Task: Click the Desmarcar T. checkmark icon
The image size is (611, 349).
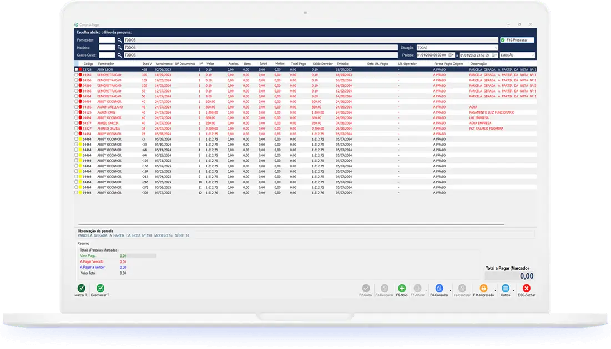Action: (x=100, y=288)
